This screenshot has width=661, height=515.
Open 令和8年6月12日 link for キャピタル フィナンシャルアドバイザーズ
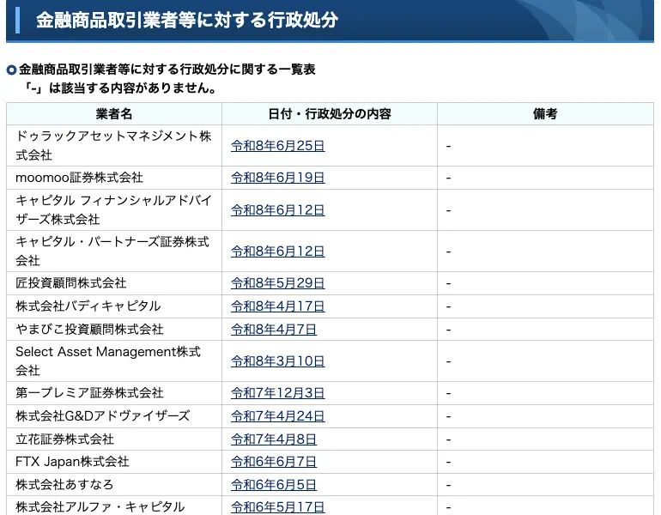278,210
